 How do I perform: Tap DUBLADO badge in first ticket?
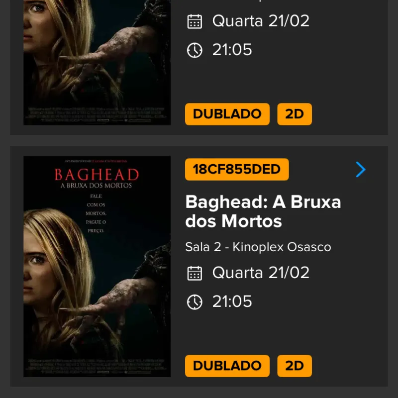[x=227, y=114]
